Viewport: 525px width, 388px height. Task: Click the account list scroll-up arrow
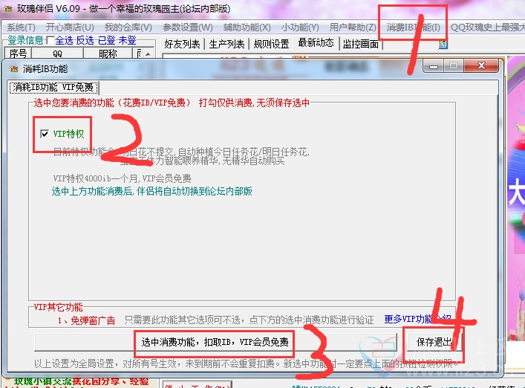coord(148,54)
